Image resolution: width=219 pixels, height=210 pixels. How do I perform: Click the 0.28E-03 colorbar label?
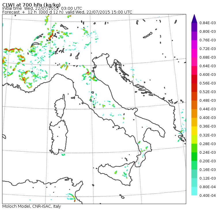tap(207, 144)
